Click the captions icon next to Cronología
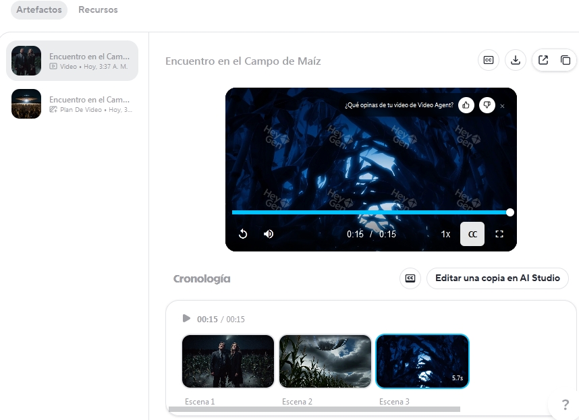The image size is (579, 420). (410, 278)
